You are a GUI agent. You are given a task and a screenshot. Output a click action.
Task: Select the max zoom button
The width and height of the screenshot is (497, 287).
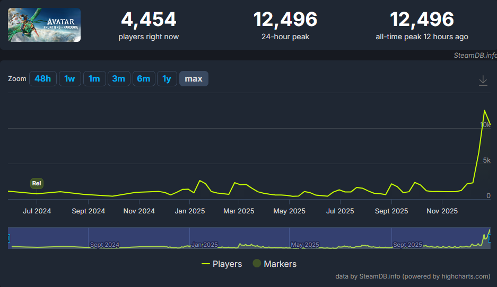(x=194, y=79)
